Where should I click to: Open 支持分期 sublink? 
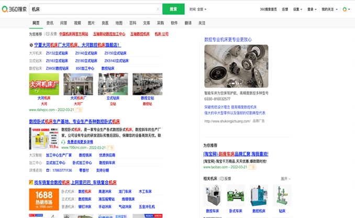(102, 170)
